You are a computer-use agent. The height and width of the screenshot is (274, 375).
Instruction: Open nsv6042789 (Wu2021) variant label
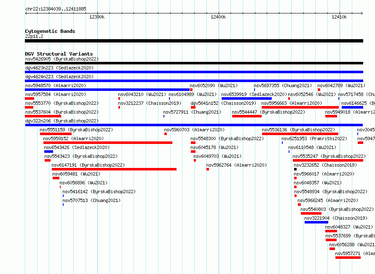pos(341,85)
